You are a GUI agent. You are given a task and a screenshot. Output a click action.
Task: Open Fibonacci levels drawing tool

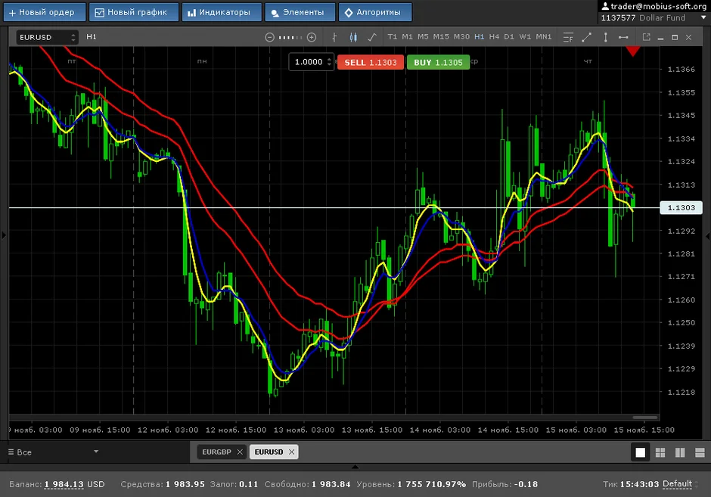point(568,37)
